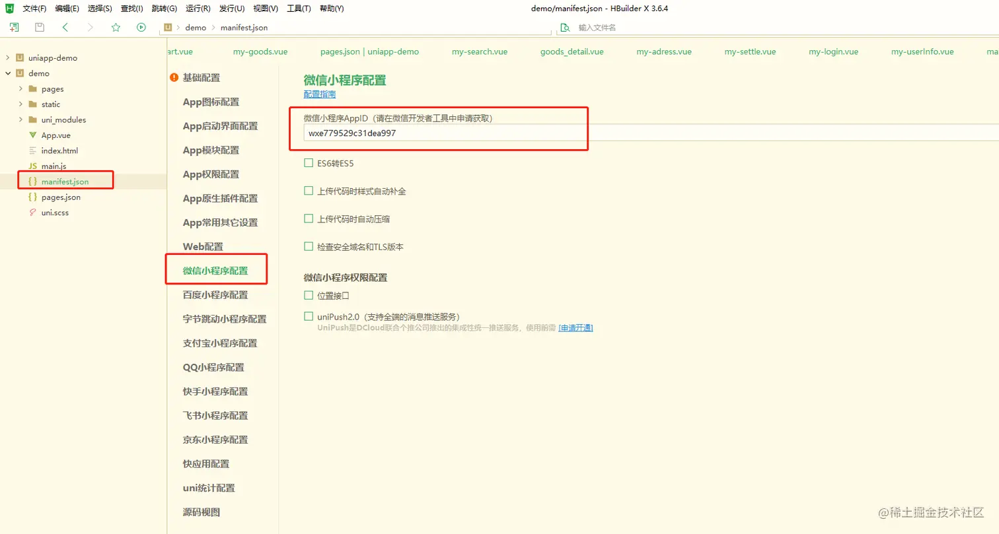
Task: Click the star bookmark toolbar icon
Action: pyautogui.click(x=116, y=27)
